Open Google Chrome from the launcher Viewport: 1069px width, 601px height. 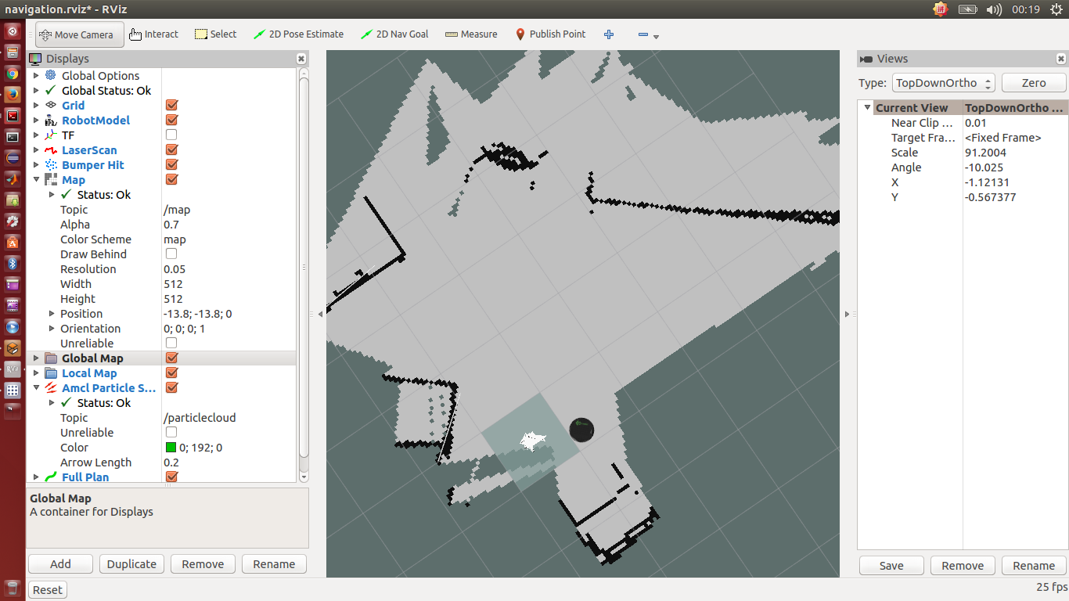pyautogui.click(x=13, y=74)
